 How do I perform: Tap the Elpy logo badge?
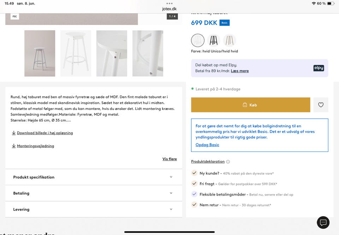pyautogui.click(x=319, y=68)
